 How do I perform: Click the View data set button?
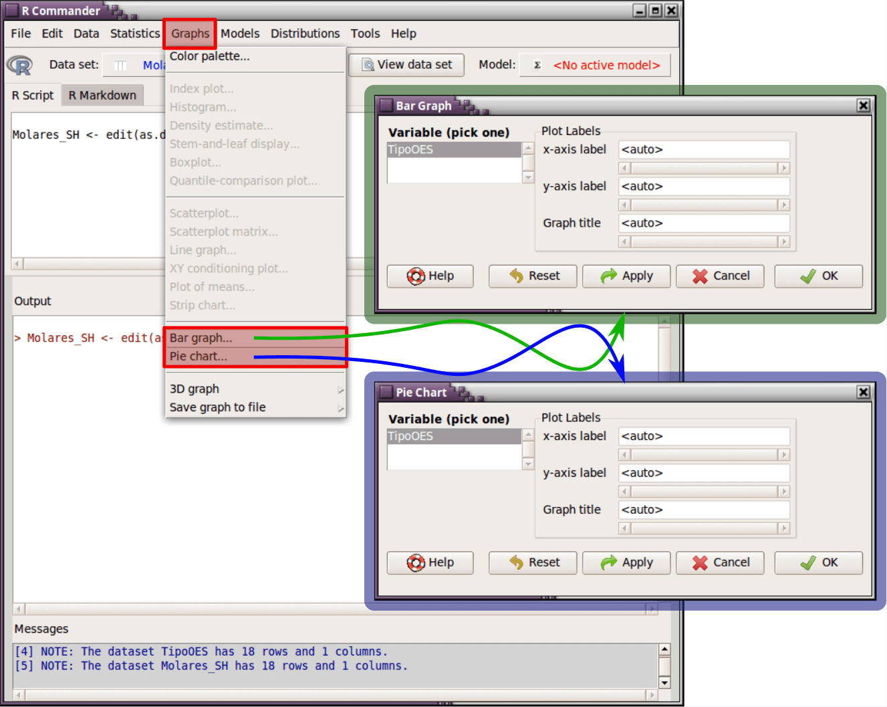(x=407, y=65)
